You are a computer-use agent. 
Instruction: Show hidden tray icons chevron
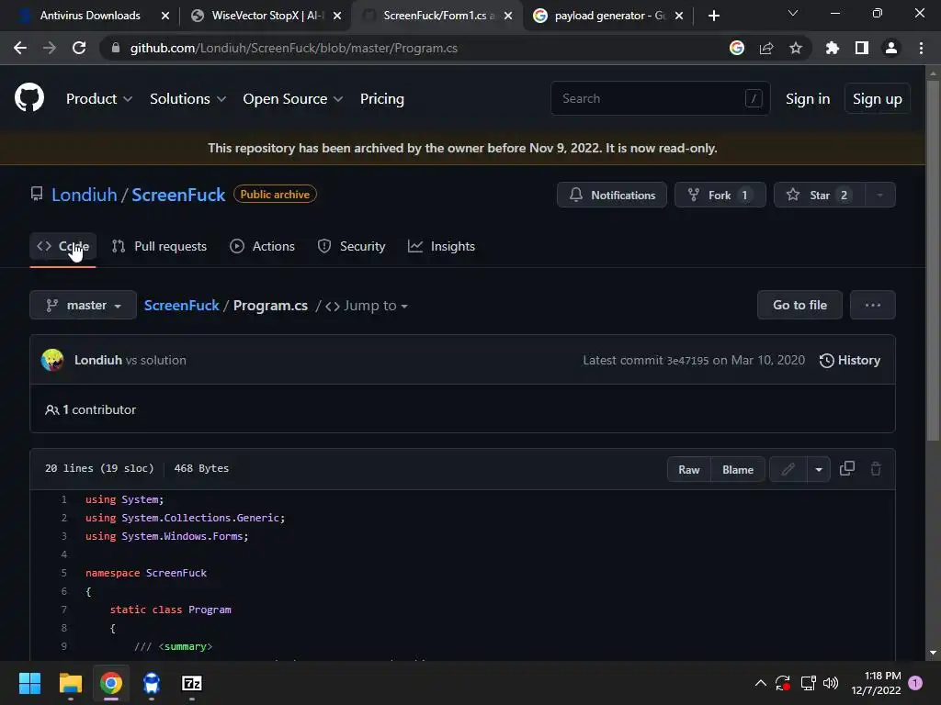click(760, 683)
